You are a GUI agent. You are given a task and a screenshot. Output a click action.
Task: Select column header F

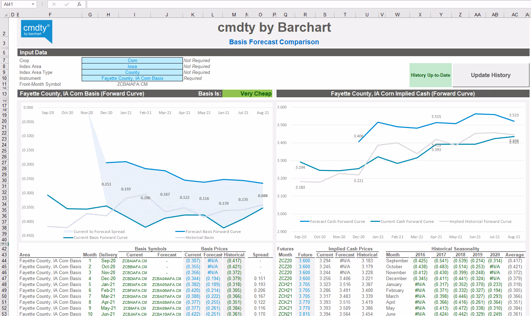[50, 15]
